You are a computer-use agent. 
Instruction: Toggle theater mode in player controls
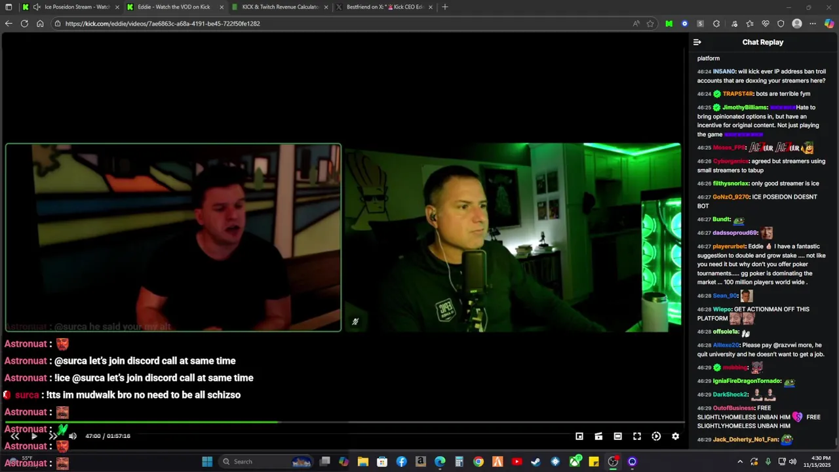click(617, 436)
